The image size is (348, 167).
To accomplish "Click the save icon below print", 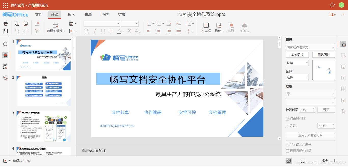I will point(6,31).
